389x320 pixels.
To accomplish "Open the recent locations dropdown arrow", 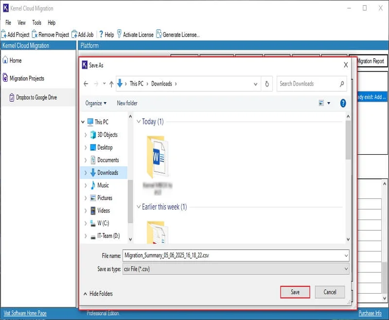I will pos(104,84).
